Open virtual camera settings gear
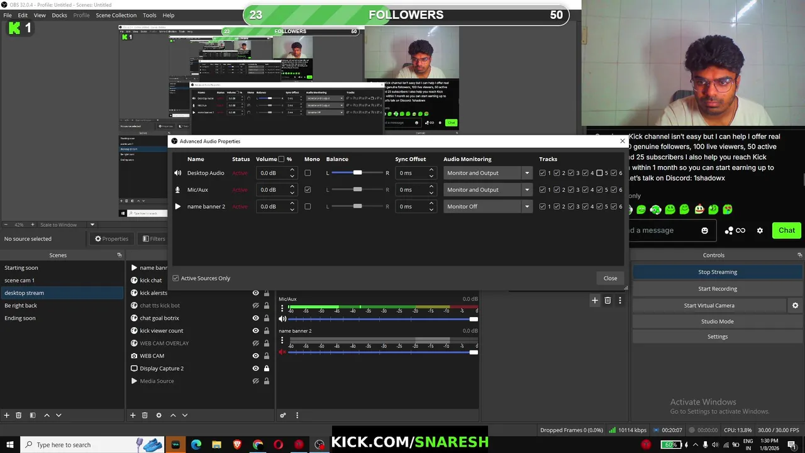The width and height of the screenshot is (805, 453). click(x=796, y=305)
